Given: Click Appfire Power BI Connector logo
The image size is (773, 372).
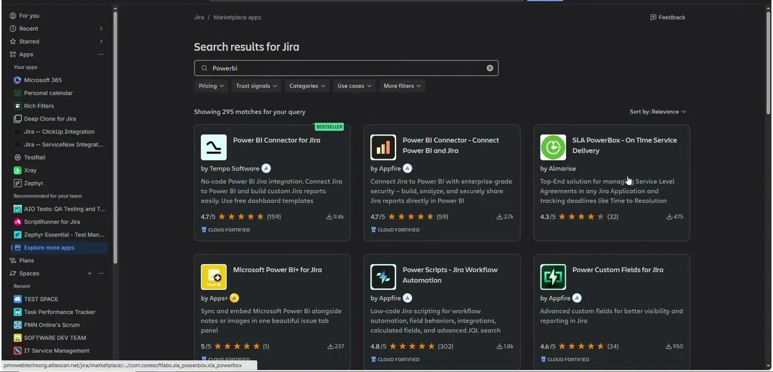Looking at the screenshot, I should 383,147.
